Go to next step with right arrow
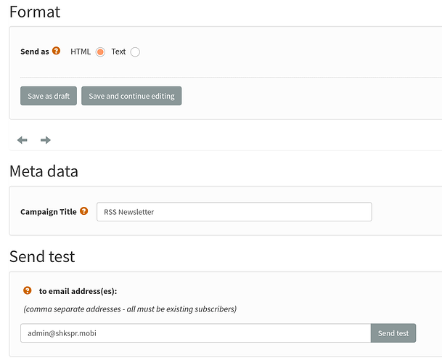This screenshot has width=442, height=363. click(46, 140)
